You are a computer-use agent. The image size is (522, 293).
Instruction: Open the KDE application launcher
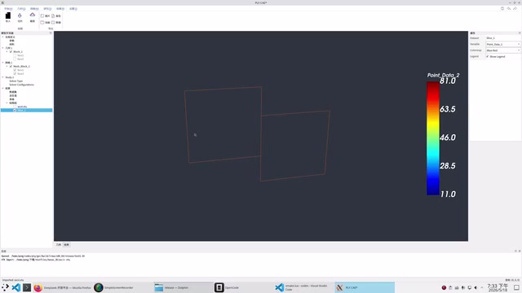click(5, 287)
